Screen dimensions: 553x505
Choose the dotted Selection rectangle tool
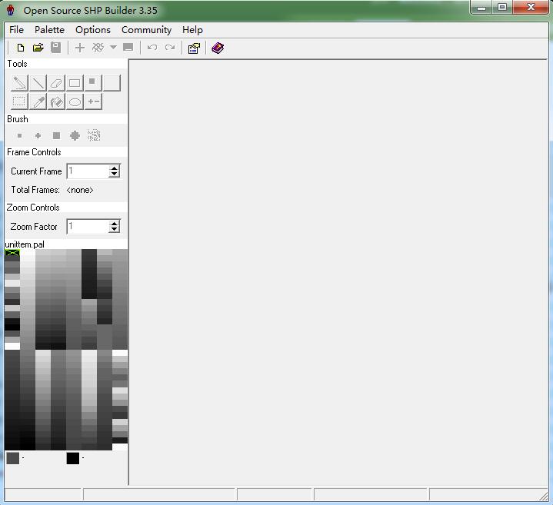[19, 101]
